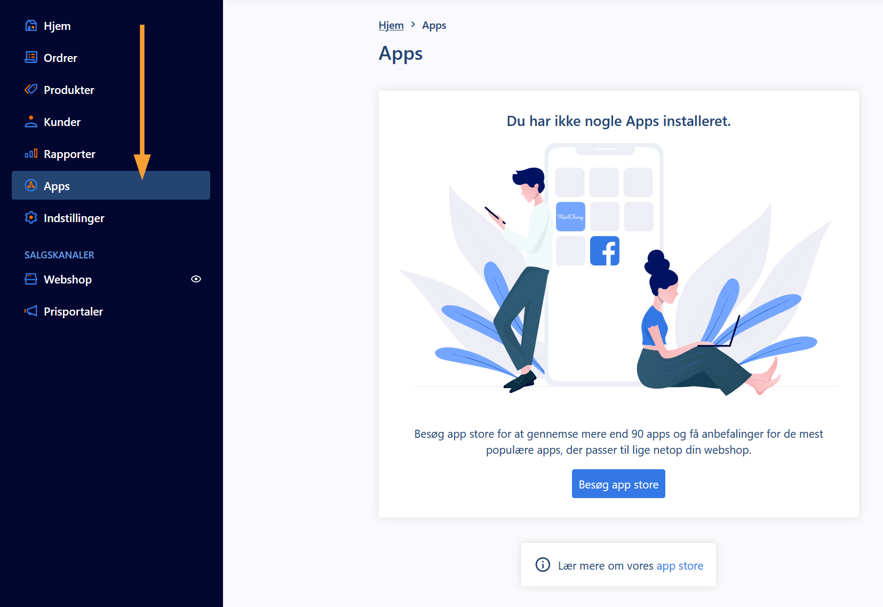Click the Hjem house icon in sidebar
This screenshot has height=607, width=883.
click(31, 26)
